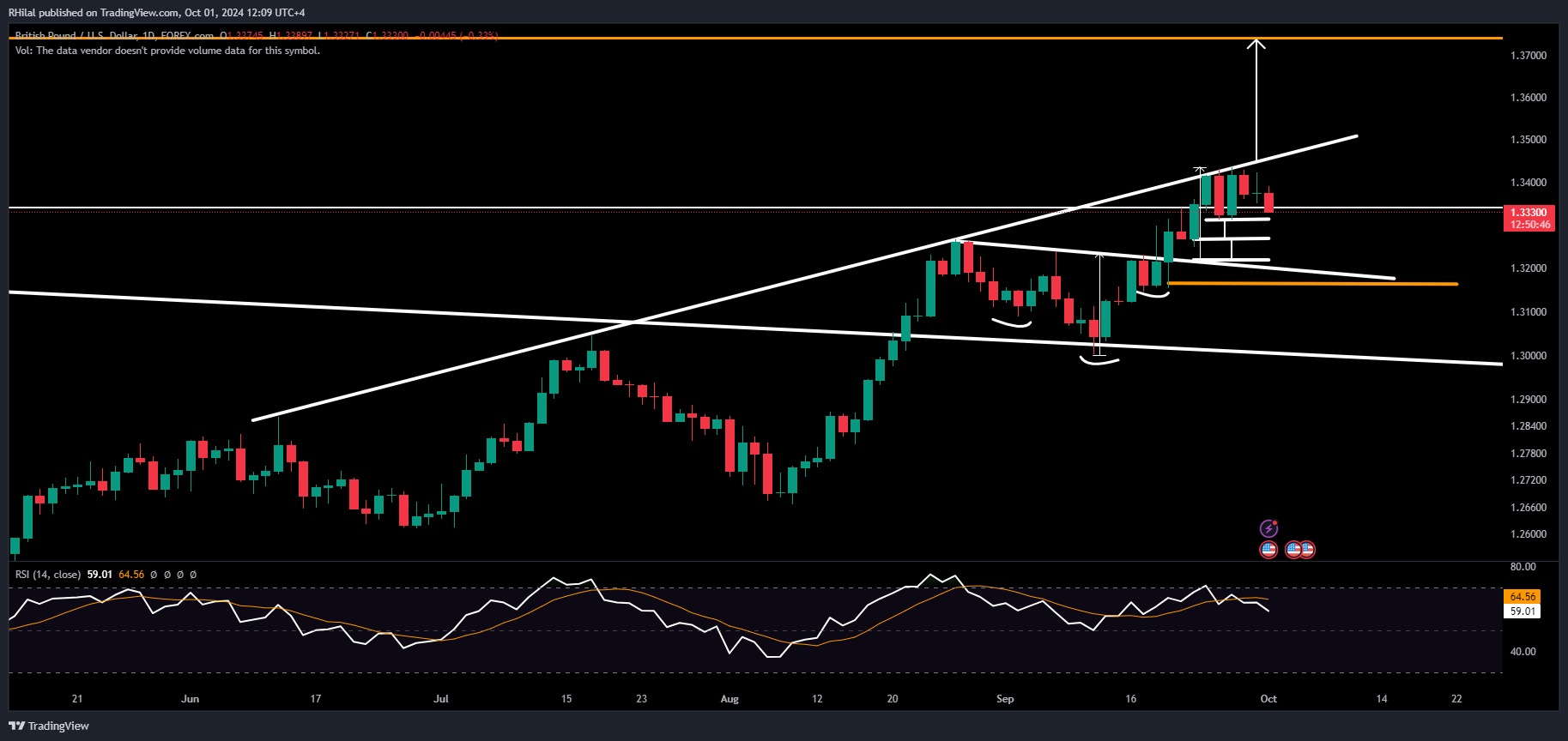
Task: Click the 22 date label on time axis
Action: pyautogui.click(x=1457, y=699)
